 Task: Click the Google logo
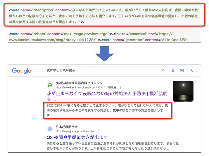21,71
